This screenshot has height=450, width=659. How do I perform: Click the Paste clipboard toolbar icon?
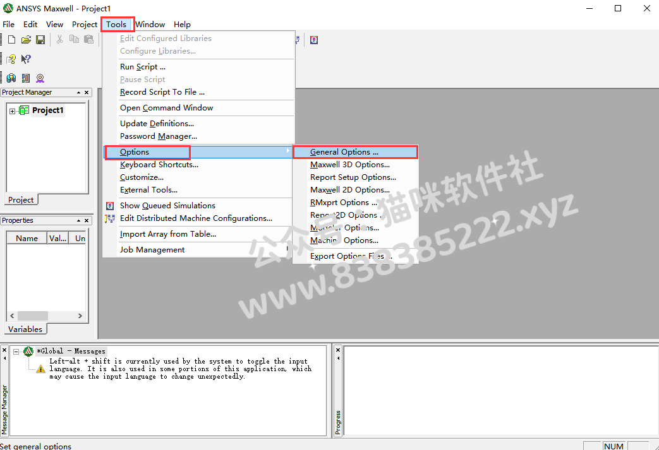point(88,40)
